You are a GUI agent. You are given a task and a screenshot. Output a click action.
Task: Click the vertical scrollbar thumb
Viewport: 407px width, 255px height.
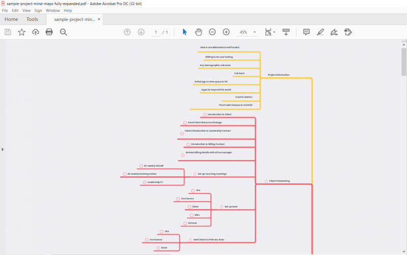(403, 61)
